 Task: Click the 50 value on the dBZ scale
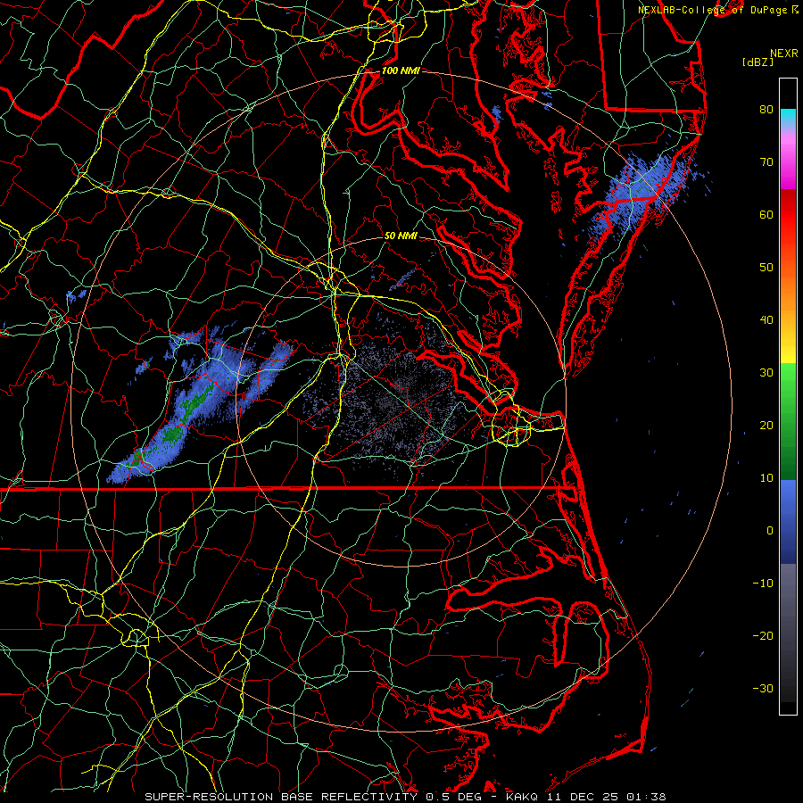coord(766,268)
